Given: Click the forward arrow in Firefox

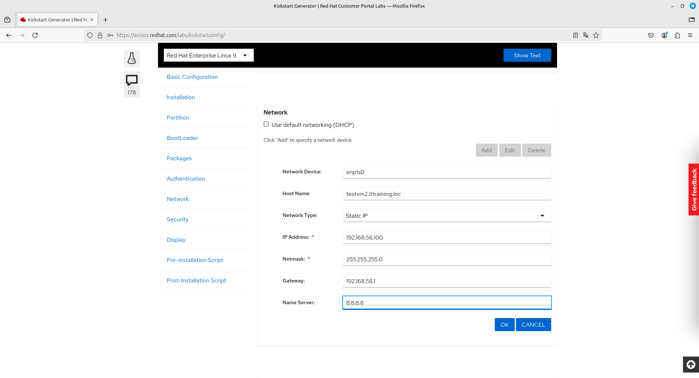Looking at the screenshot, I should (22, 35).
